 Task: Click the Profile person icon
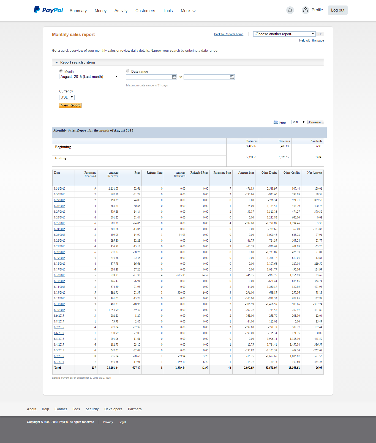[305, 10]
